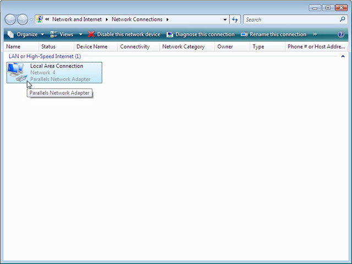Open the Views dropdown arrow
The image size is (352, 264).
[x=80, y=34]
